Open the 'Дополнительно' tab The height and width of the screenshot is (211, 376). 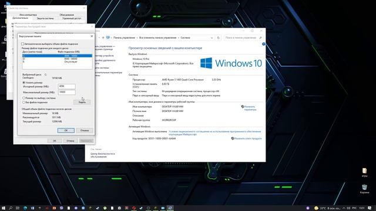click(21, 18)
